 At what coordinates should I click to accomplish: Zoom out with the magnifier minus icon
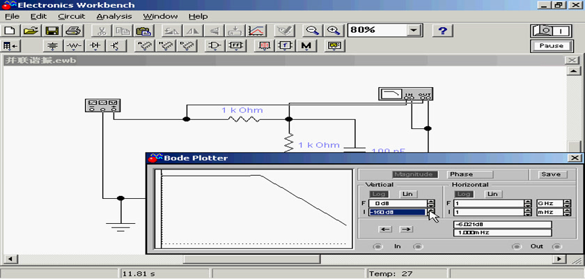click(x=311, y=31)
